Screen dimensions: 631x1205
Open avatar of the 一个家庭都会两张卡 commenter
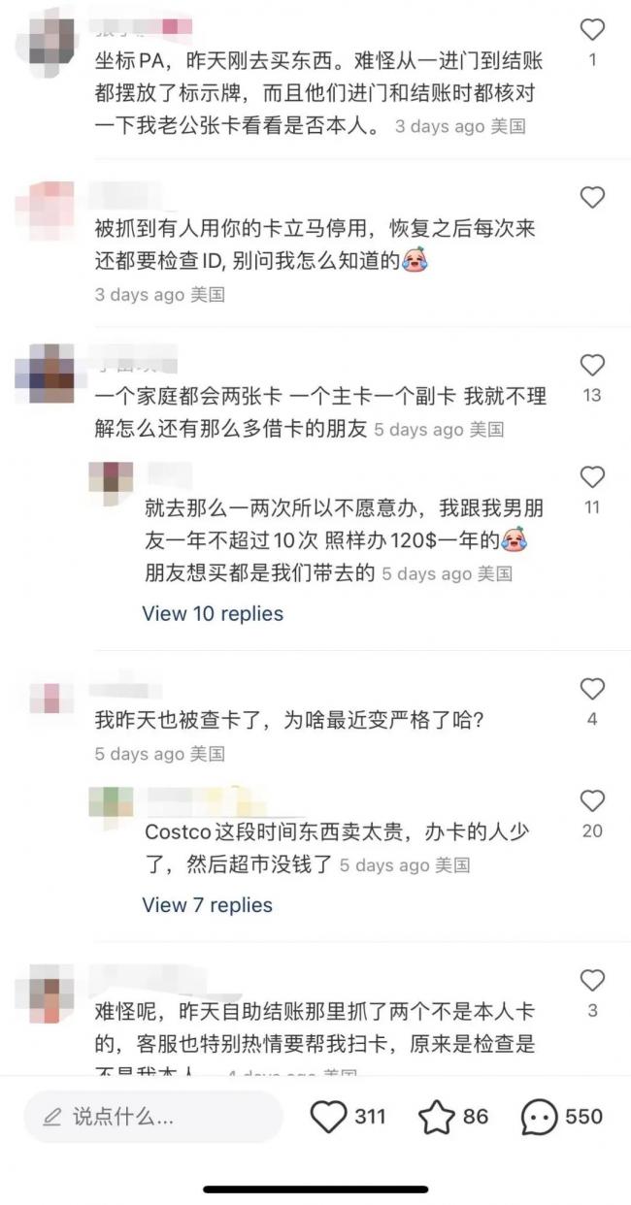tap(46, 373)
